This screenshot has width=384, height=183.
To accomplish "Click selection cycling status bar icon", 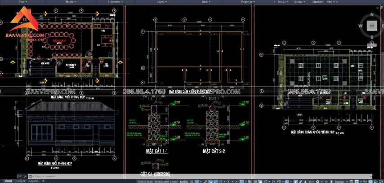I will (x=261, y=182).
